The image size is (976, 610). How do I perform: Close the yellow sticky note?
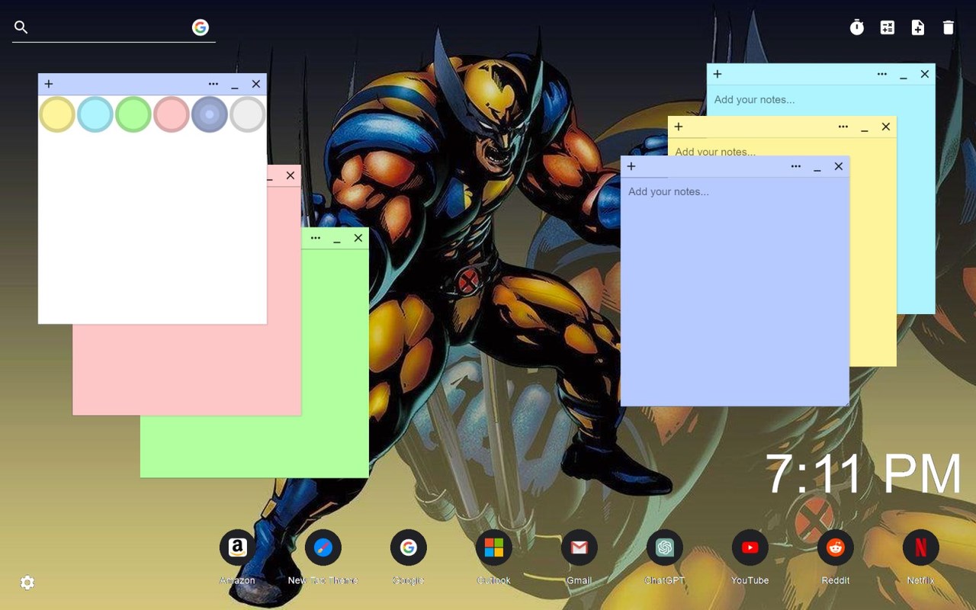(886, 127)
